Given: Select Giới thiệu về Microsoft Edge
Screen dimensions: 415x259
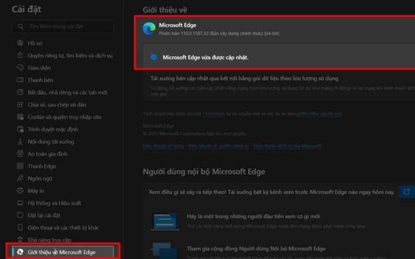Looking at the screenshot, I should pyautogui.click(x=62, y=252).
